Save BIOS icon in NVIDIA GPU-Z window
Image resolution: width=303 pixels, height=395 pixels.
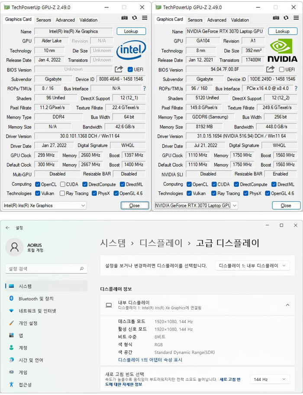click(270, 69)
